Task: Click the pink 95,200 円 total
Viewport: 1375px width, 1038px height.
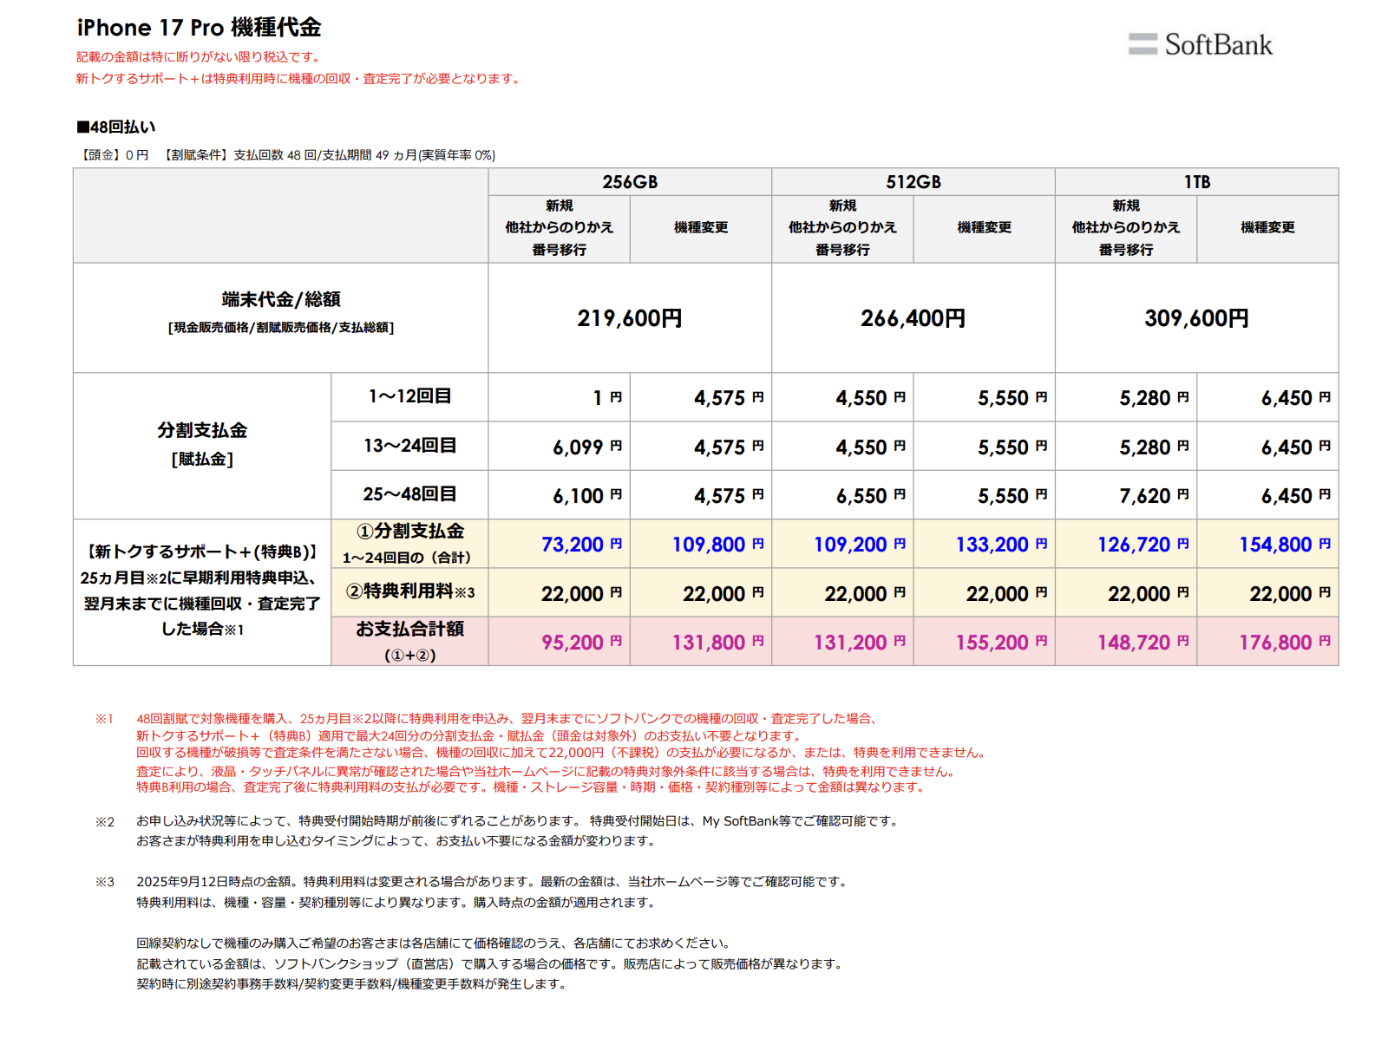Action: tap(581, 643)
